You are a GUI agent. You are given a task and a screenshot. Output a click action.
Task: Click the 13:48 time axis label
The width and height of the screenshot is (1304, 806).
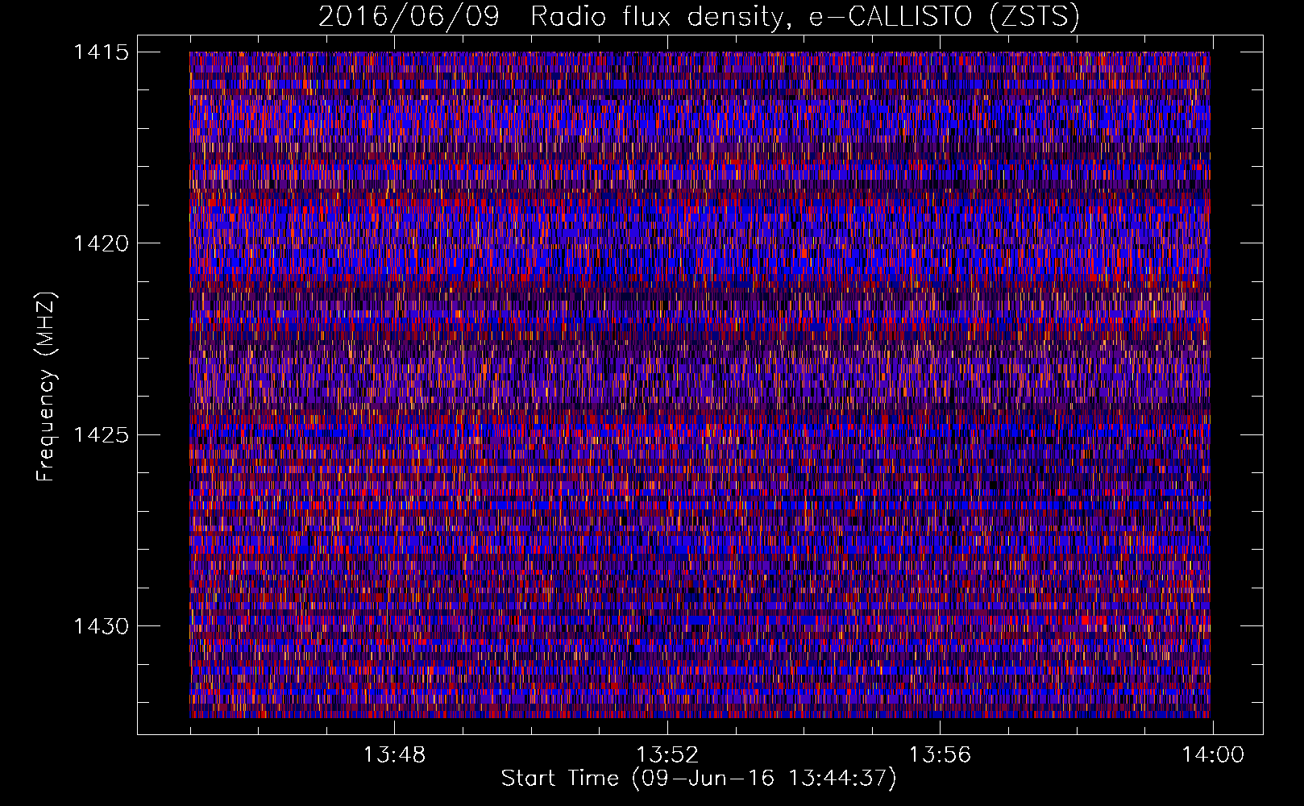394,755
